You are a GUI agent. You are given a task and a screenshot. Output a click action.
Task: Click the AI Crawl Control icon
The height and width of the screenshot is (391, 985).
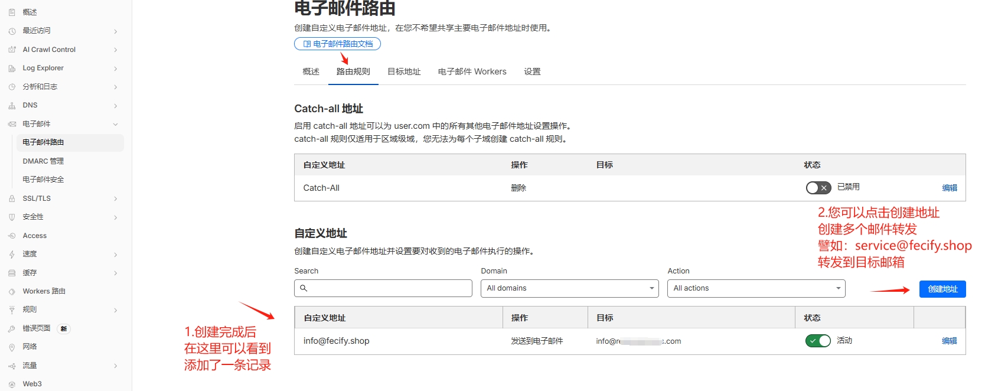pyautogui.click(x=12, y=50)
